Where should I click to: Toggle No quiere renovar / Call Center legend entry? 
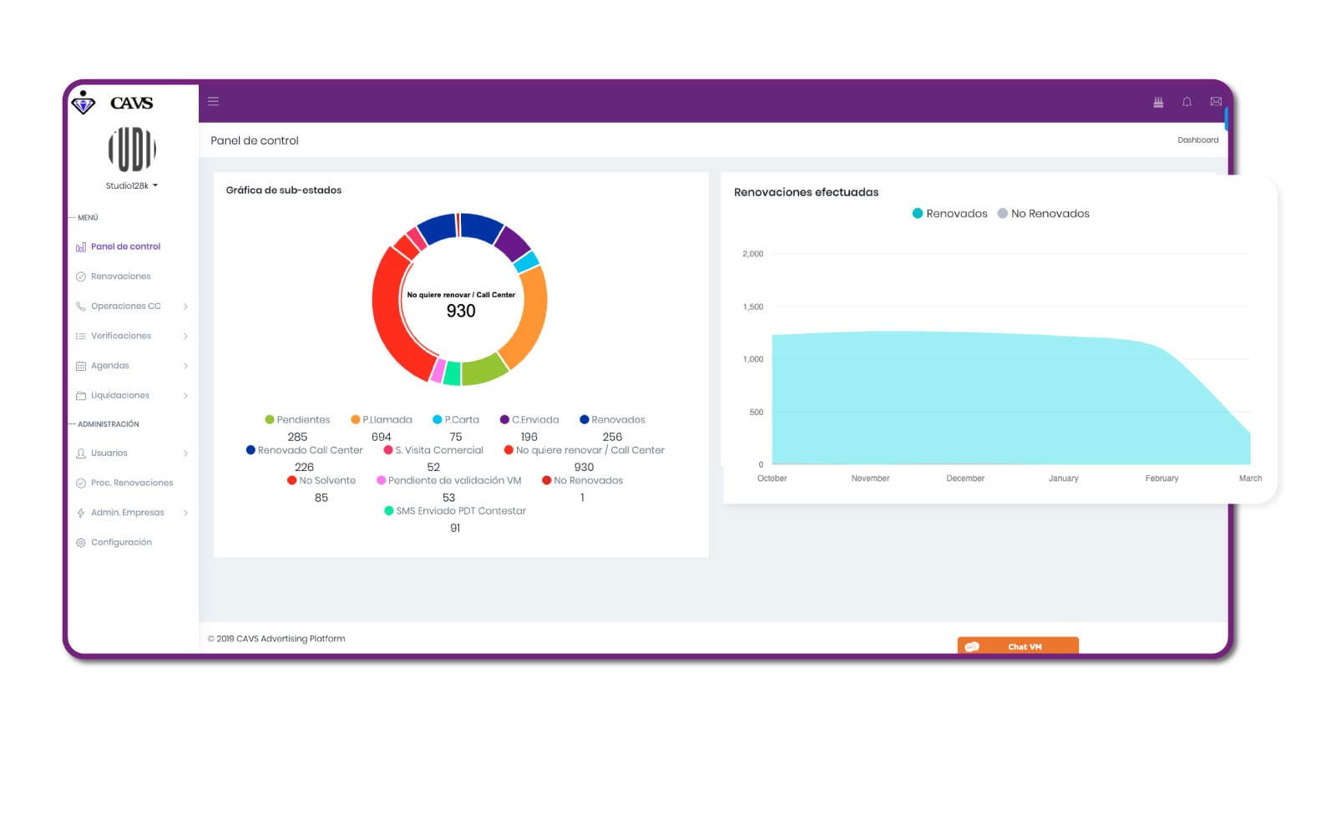584,450
